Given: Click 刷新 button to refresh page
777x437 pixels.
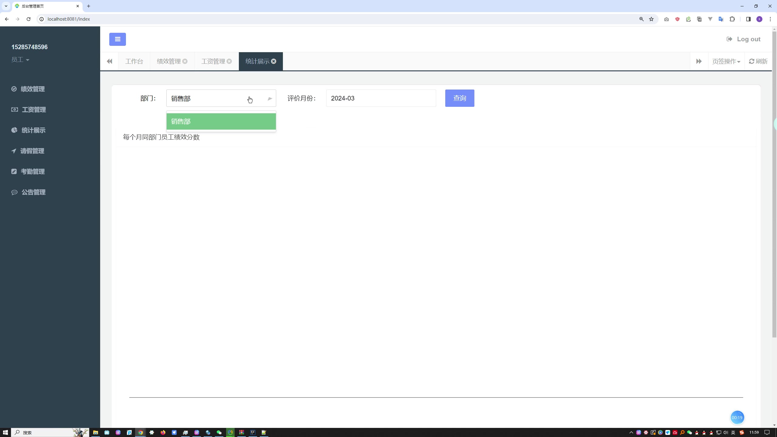Looking at the screenshot, I should [758, 61].
